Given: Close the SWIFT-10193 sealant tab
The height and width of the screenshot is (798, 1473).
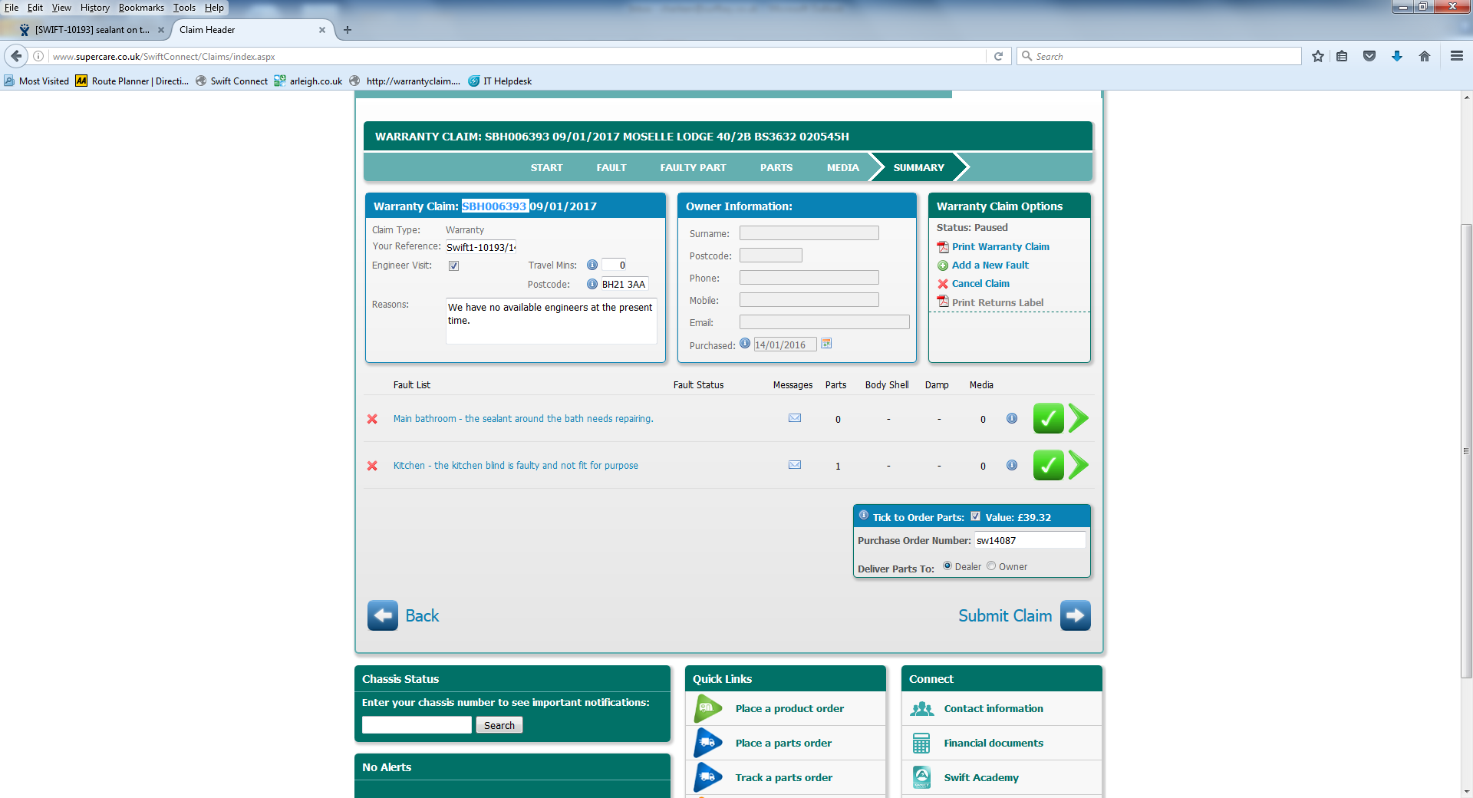Looking at the screenshot, I should [161, 30].
